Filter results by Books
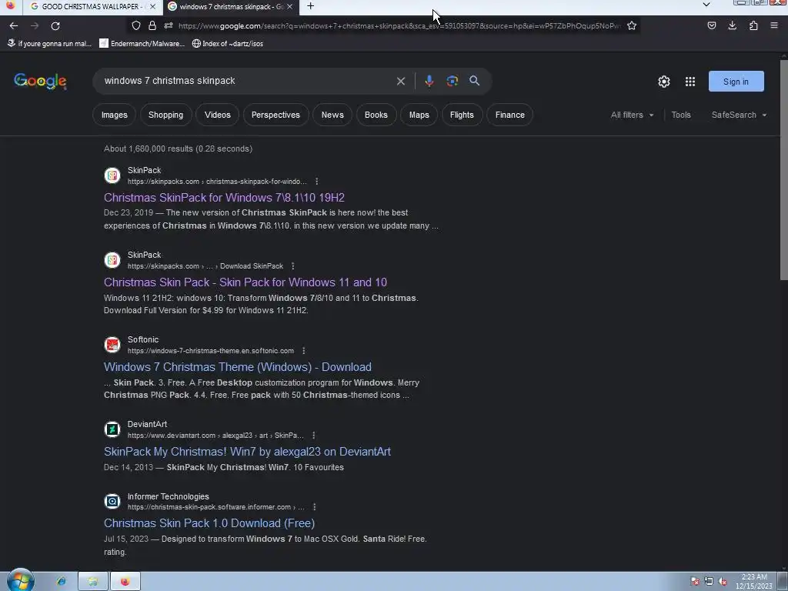The image size is (788, 591). pos(376,115)
